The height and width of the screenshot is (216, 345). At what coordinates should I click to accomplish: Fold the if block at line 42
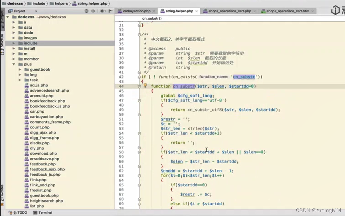139,77
